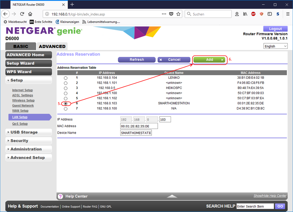Select reservation row 1 LENIKO radio button
Screen dimensions: 293x212
(x=66, y=78)
